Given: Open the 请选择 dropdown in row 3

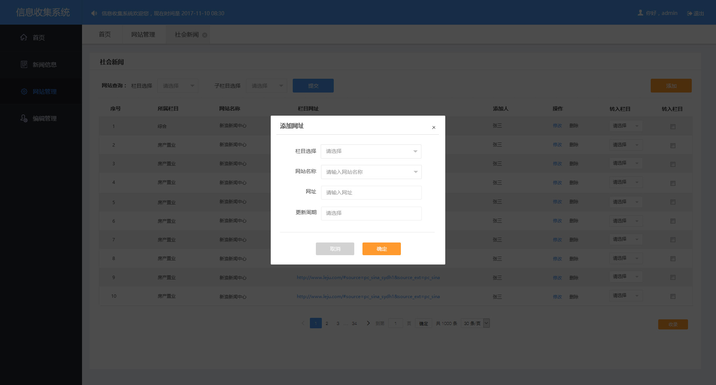Looking at the screenshot, I should pyautogui.click(x=626, y=163).
